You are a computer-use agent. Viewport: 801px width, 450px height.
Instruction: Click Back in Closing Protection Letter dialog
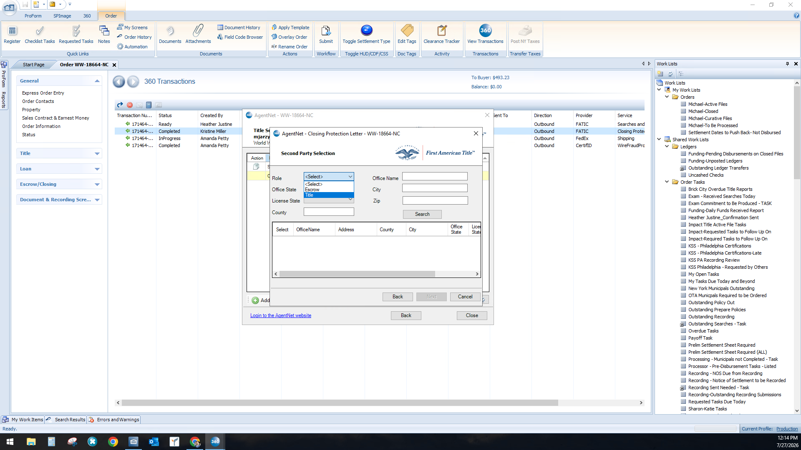tap(398, 297)
